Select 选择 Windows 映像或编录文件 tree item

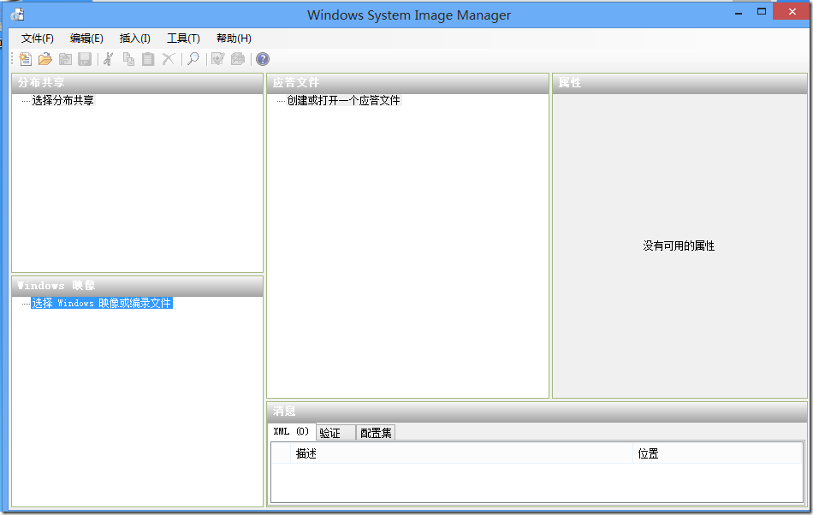point(101,303)
